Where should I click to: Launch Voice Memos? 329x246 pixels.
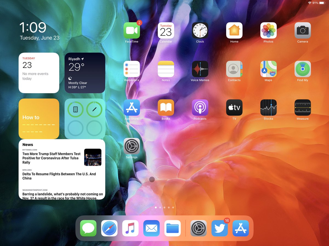point(200,69)
